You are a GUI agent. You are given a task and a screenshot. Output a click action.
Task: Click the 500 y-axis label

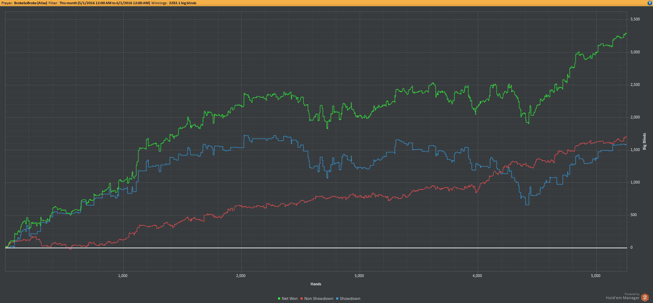pyautogui.click(x=634, y=215)
